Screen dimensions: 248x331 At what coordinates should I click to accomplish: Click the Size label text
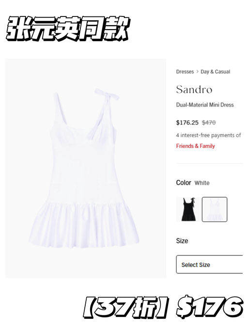(182, 241)
